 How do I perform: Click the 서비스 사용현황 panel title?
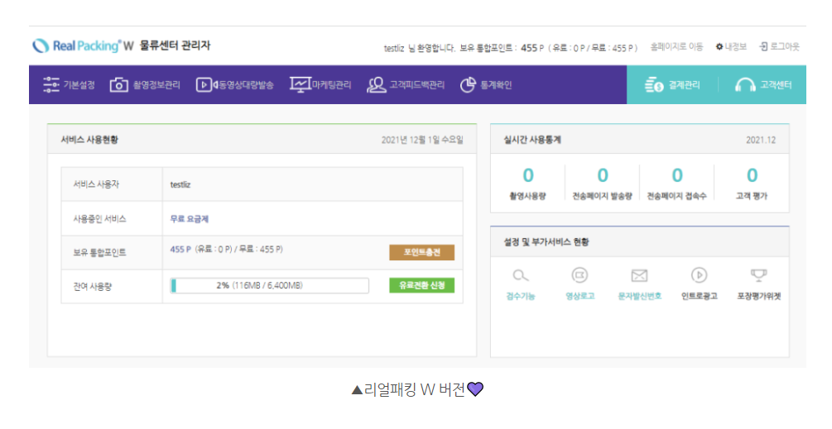click(89, 140)
